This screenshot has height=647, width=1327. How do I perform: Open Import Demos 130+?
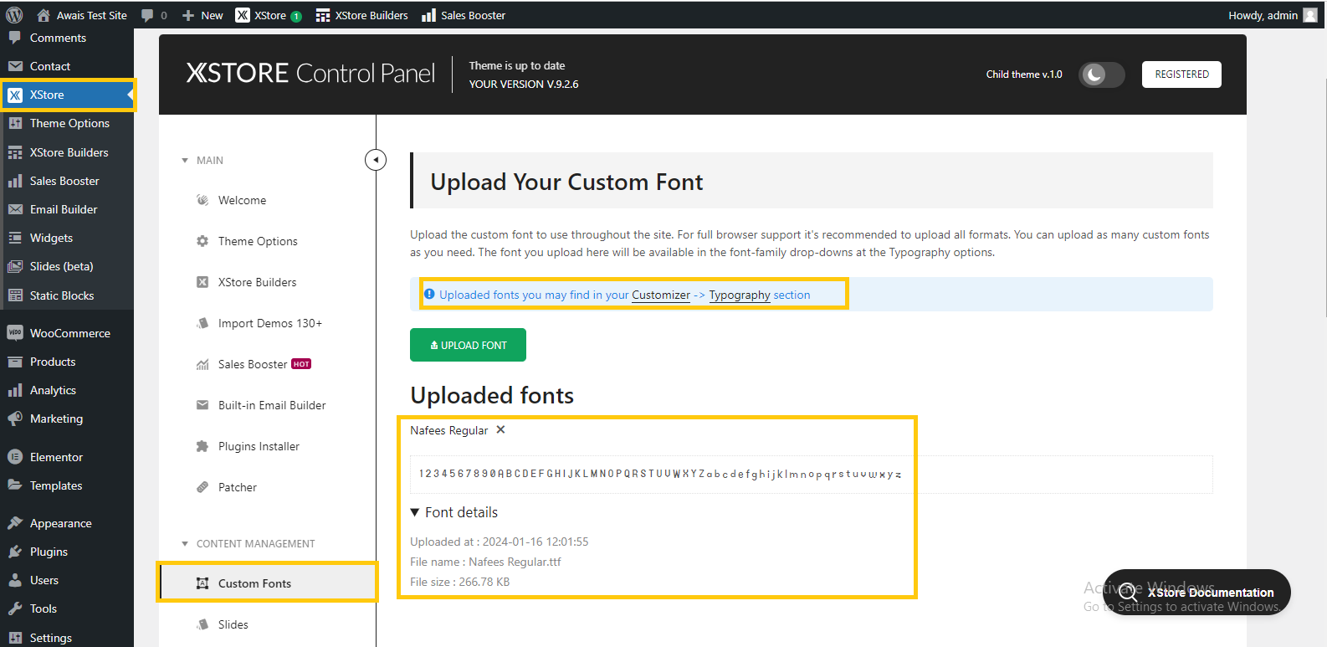pyautogui.click(x=269, y=323)
